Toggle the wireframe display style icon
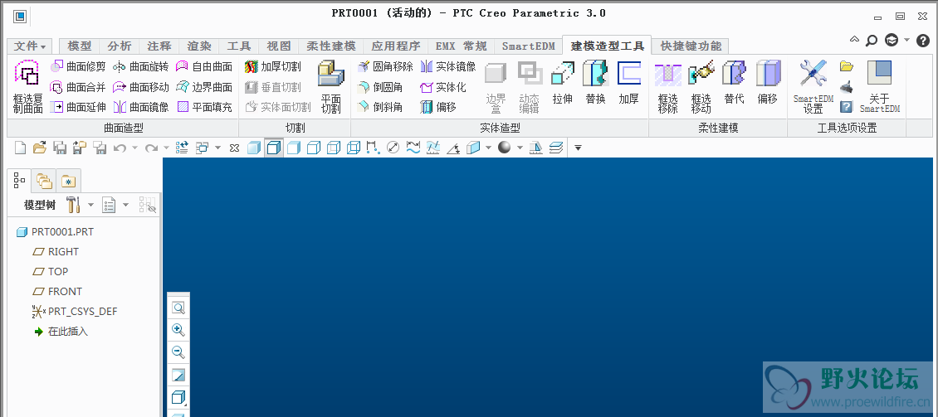 point(354,148)
